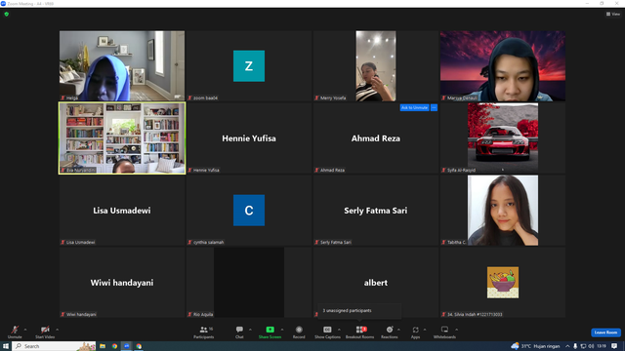Viewport: 625px width, 351px height.
Task: Open the notification center icon
Action: click(x=614, y=346)
